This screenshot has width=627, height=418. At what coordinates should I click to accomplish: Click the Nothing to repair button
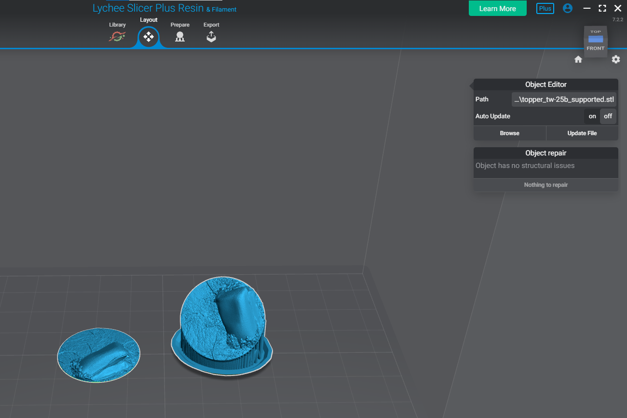click(x=546, y=185)
